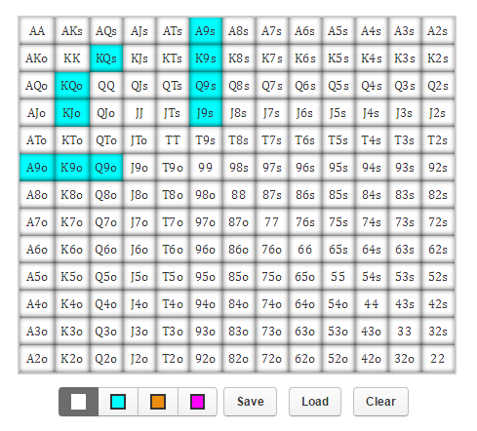
Task: Toggle the AKs hand cell
Action: coord(72,31)
